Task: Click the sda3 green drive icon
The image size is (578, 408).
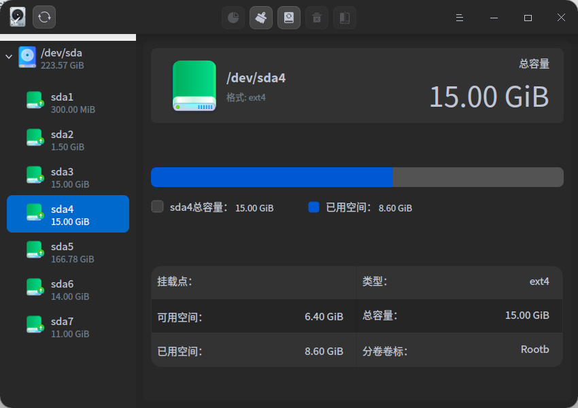Action: coord(35,175)
